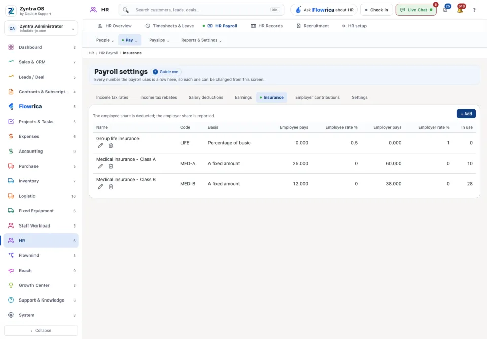This screenshot has height=339, width=487.
Task: Open System settings module
Action: click(x=41, y=315)
